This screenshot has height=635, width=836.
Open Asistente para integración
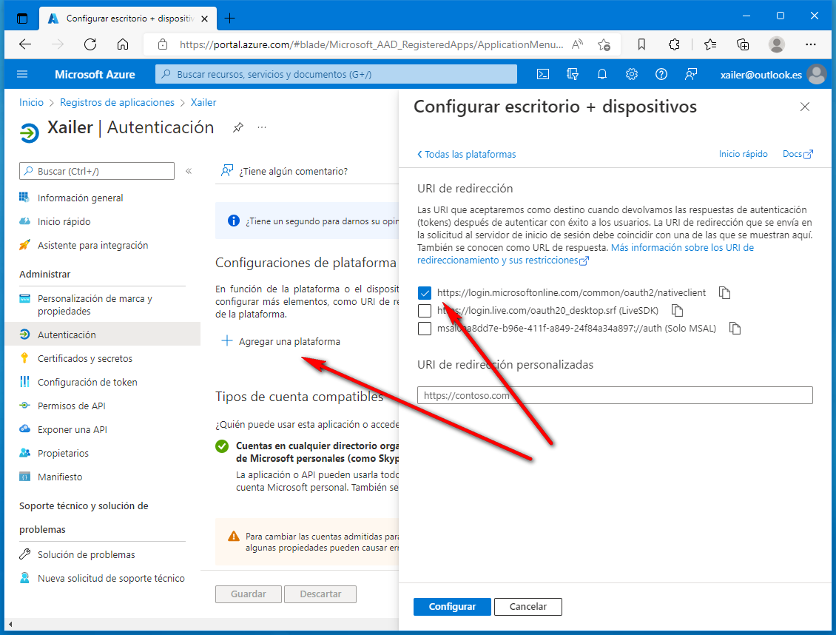coord(92,245)
